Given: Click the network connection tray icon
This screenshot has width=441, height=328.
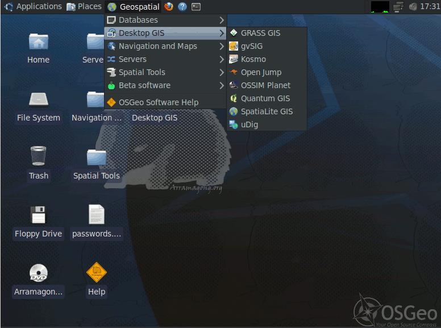Looking at the screenshot, I should click(x=398, y=7).
